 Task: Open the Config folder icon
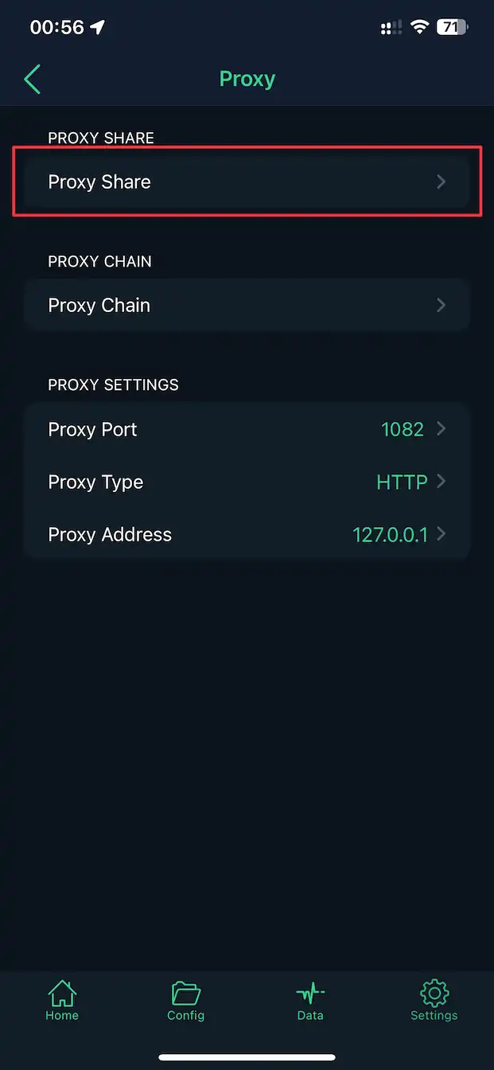tap(186, 994)
